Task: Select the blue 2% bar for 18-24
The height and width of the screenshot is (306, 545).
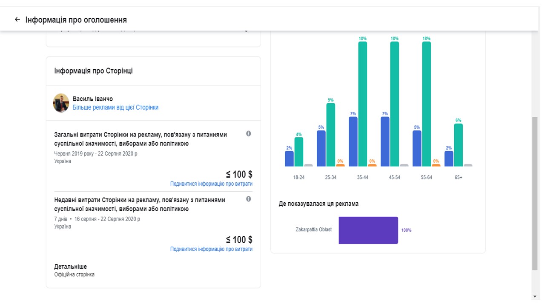Action: [x=289, y=159]
